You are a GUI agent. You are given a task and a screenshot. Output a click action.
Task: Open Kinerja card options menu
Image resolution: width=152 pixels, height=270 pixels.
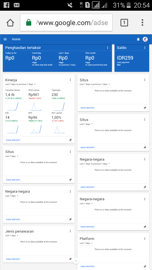pos(70,80)
